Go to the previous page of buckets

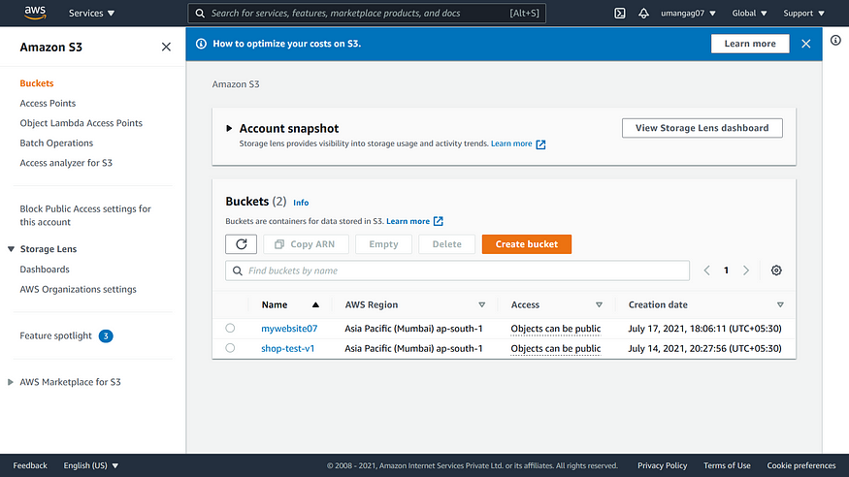point(706,270)
